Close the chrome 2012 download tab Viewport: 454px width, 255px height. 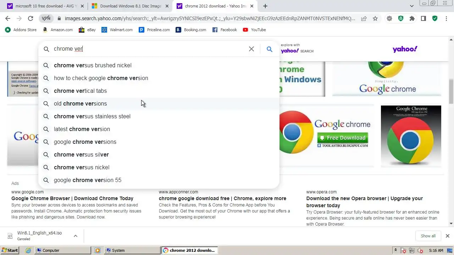point(252,6)
